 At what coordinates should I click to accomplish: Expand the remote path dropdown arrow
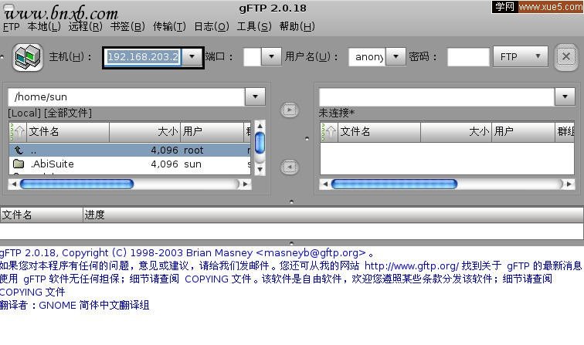pos(565,96)
